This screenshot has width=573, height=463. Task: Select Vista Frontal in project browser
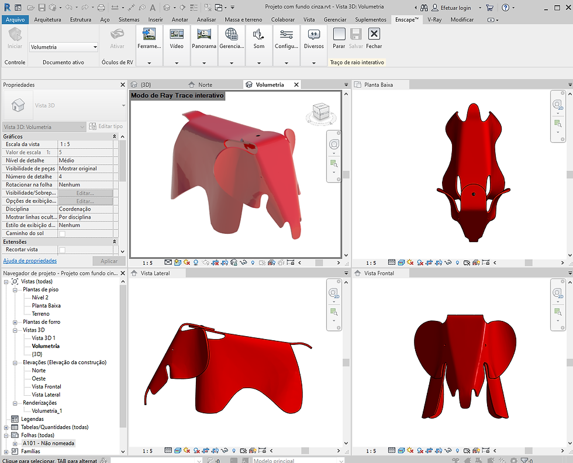pos(46,386)
